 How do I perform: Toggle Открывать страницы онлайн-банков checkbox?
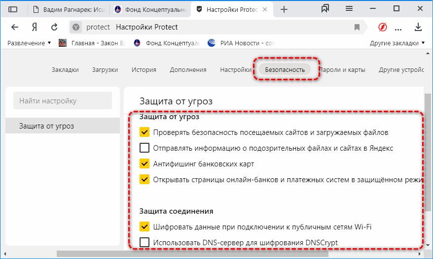pos(144,179)
